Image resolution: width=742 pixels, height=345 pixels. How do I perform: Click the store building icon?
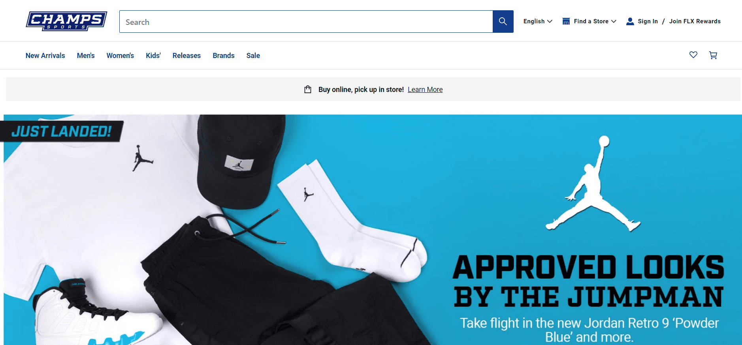566,21
